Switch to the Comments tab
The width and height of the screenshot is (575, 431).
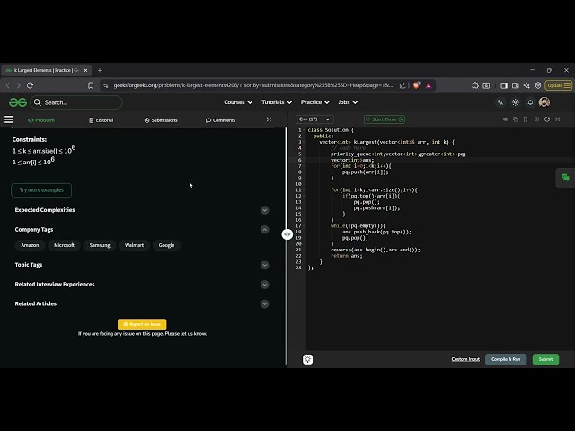(x=220, y=120)
